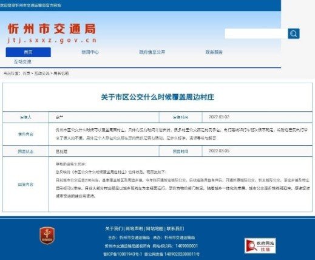Open the 网站地图 footer link

pos(155,228)
